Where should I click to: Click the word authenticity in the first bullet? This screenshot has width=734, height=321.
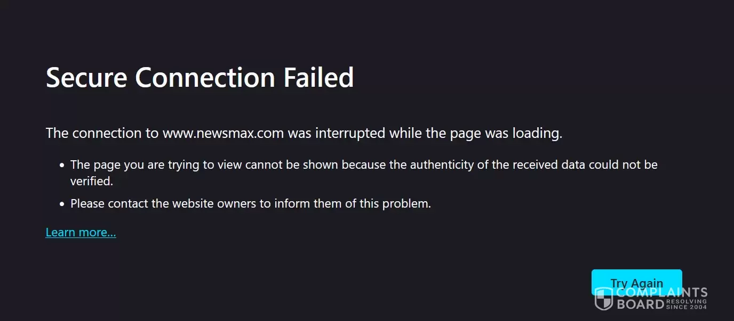coord(442,164)
